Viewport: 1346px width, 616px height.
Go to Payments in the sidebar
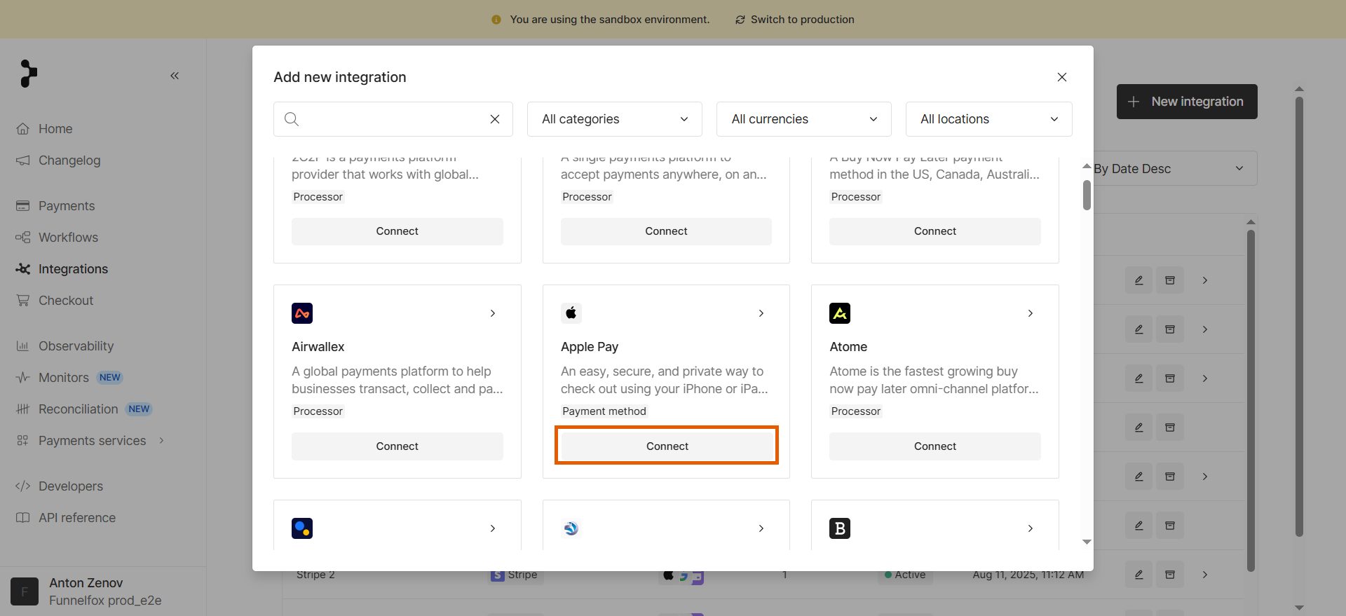pyautogui.click(x=67, y=206)
